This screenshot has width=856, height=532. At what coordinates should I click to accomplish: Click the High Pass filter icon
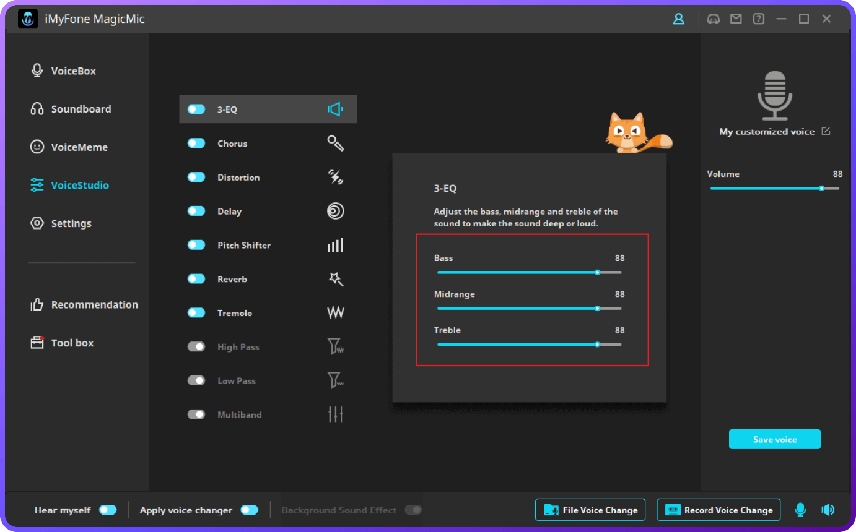coord(335,346)
